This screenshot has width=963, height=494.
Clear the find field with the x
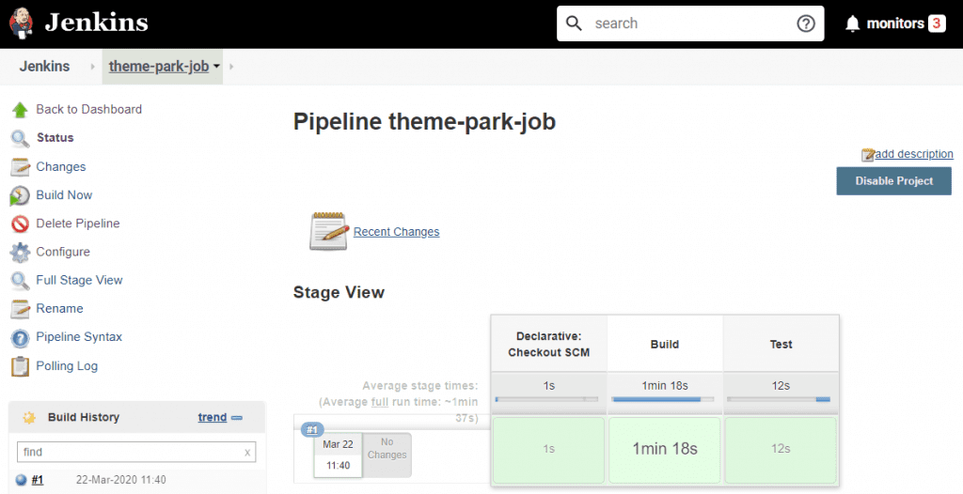pos(247,452)
